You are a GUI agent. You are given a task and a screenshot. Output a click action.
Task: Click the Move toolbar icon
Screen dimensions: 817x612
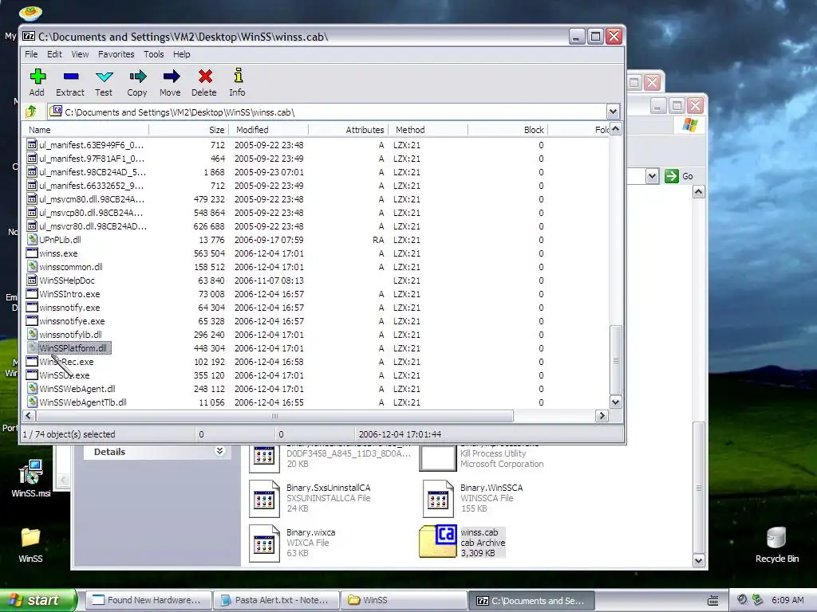tap(171, 77)
